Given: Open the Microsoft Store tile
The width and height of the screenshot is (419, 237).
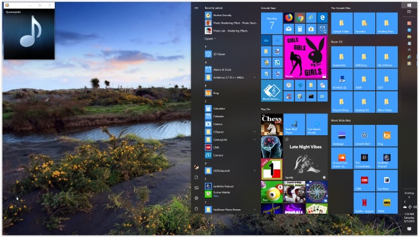Looking at the screenshot, I should click(311, 29).
